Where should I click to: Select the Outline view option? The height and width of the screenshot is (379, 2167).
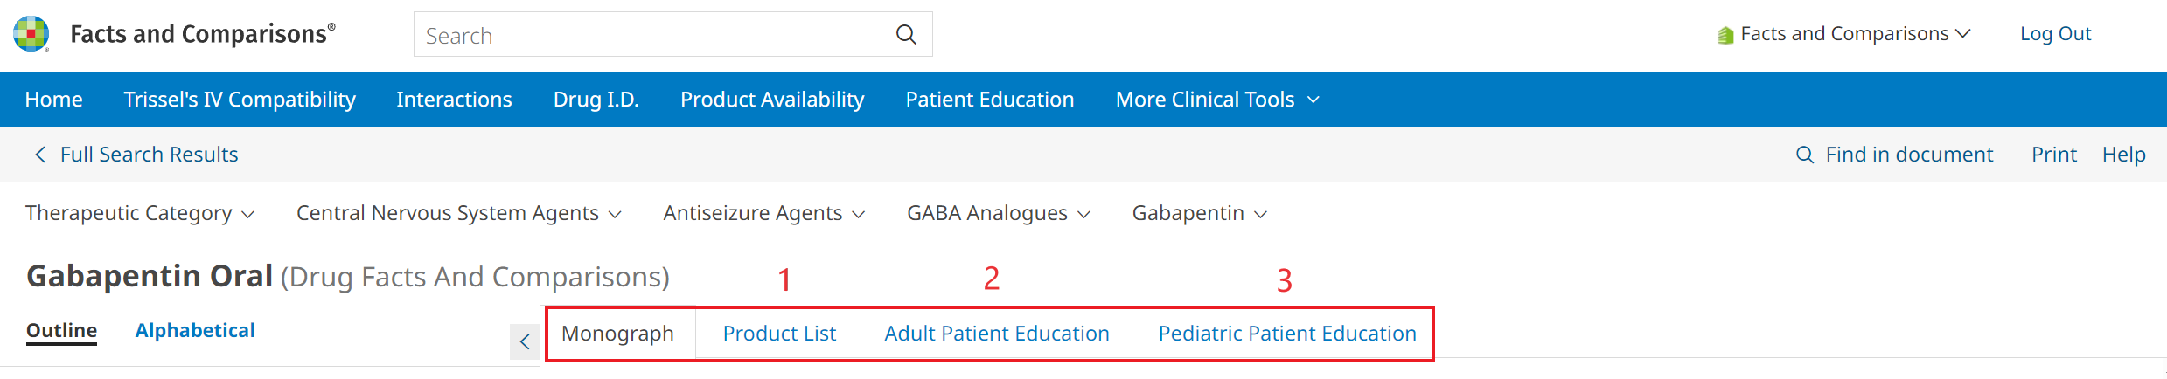pyautogui.click(x=61, y=330)
